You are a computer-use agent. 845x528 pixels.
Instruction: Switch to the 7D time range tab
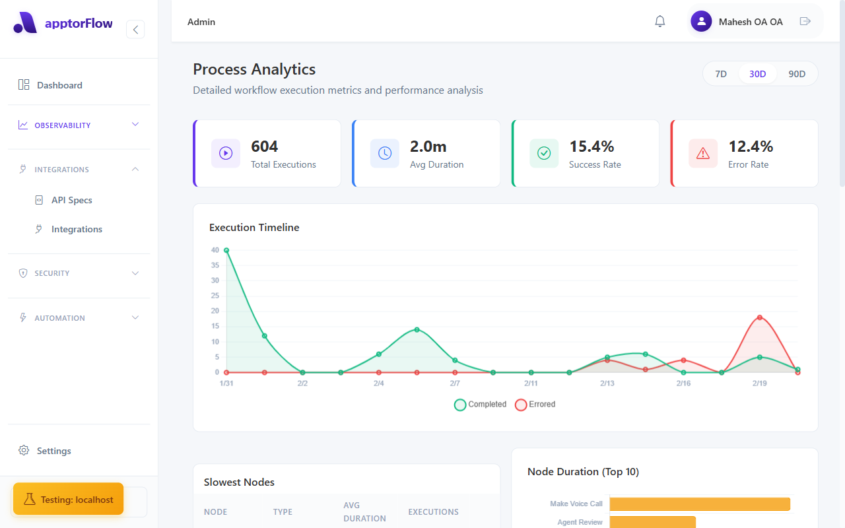721,73
